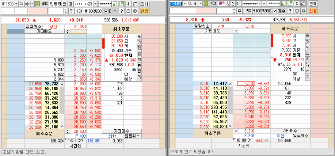The image size is (335, 156).
Task: Refresh the 094480 order window
Action: (x=297, y=11)
